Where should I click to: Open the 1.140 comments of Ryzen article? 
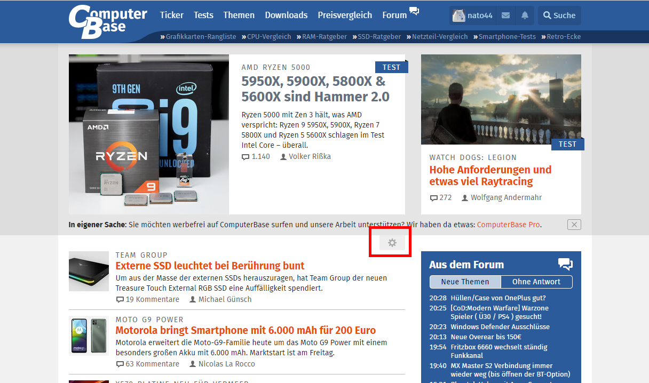pyautogui.click(x=256, y=157)
